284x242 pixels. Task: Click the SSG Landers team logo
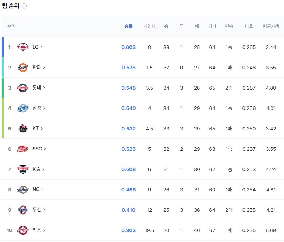(23, 149)
